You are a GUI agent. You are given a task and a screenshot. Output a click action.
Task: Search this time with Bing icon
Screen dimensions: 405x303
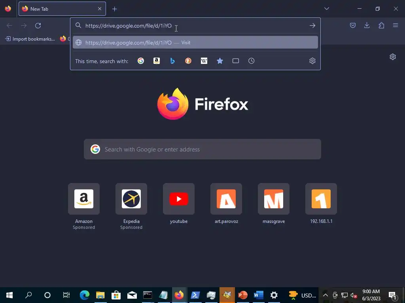[172, 61]
